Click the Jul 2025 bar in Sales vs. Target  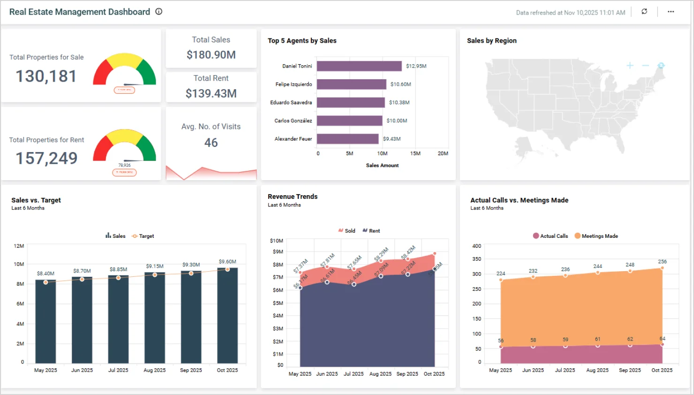118,319
